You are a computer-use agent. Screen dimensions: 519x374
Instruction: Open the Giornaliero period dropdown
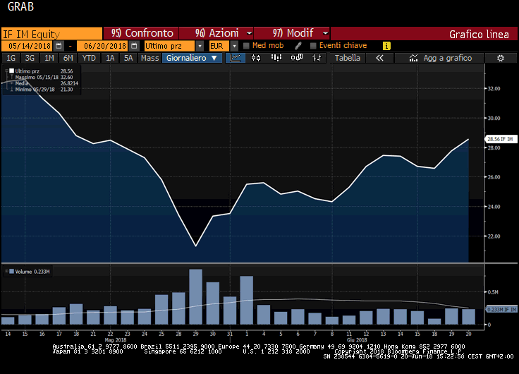pyautogui.click(x=192, y=58)
